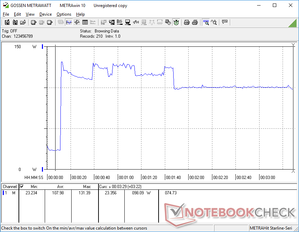Image resolution: width=299 pixels, height=232 pixels.
Task: Click the Avr value 107.98
Action: coord(58,193)
